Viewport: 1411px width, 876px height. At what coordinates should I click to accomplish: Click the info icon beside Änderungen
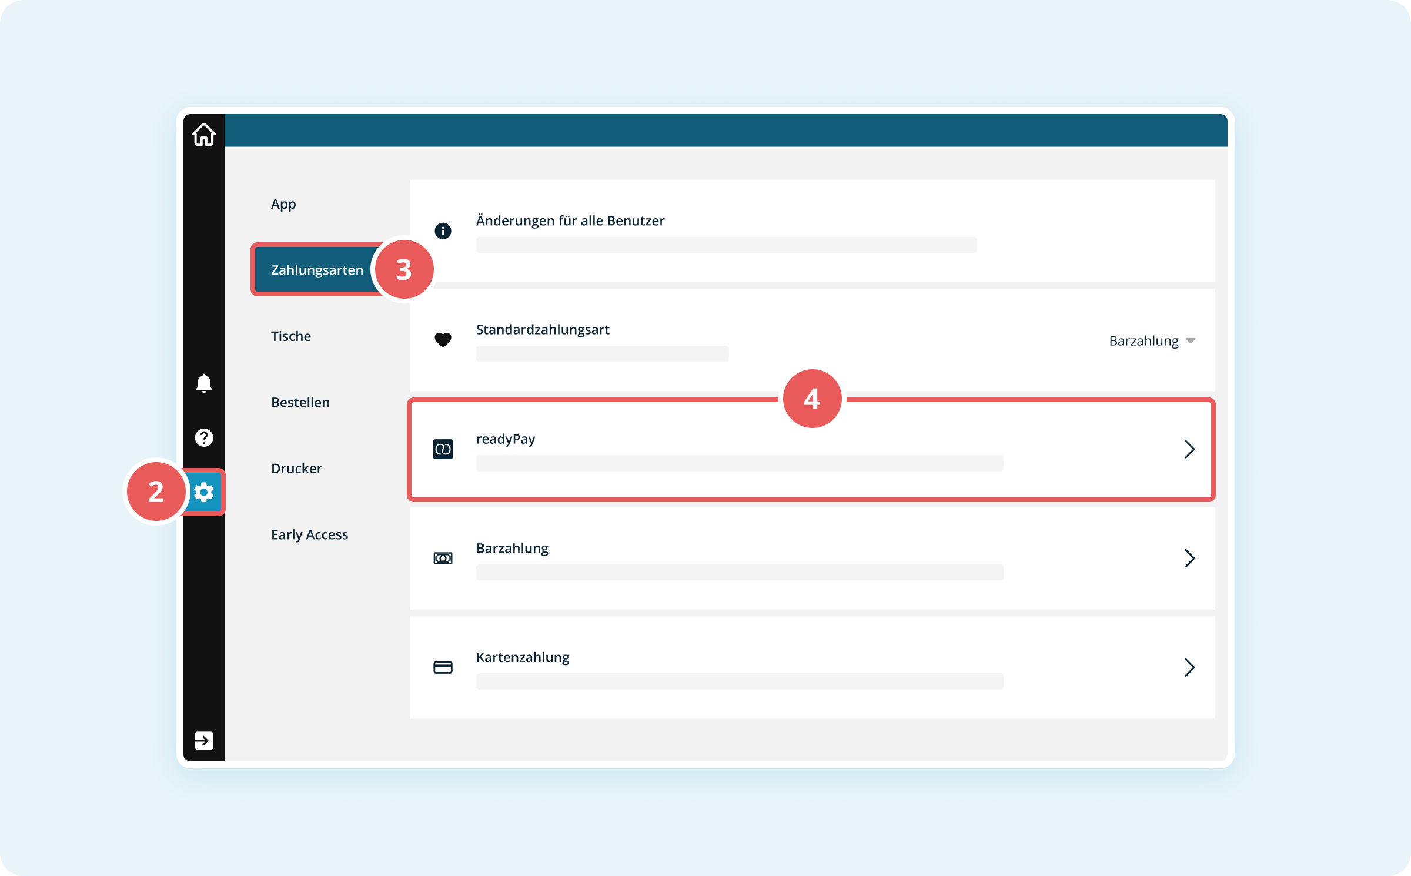tap(443, 230)
